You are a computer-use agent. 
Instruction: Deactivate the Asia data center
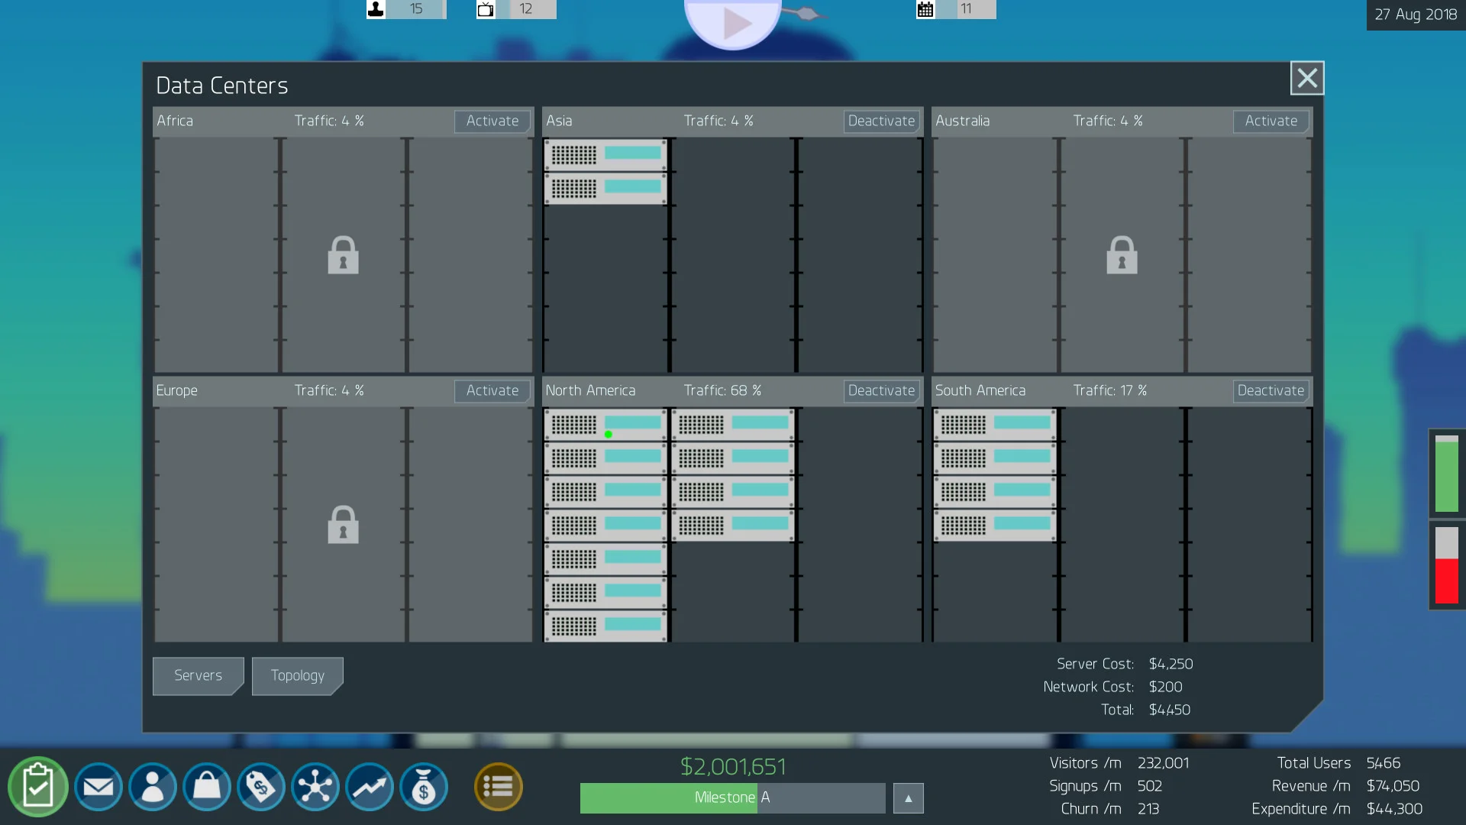pyautogui.click(x=881, y=121)
